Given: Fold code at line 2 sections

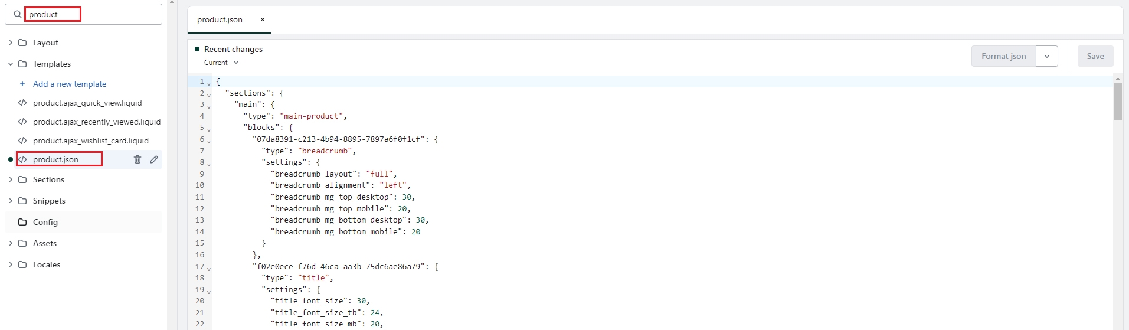Looking at the screenshot, I should (209, 95).
